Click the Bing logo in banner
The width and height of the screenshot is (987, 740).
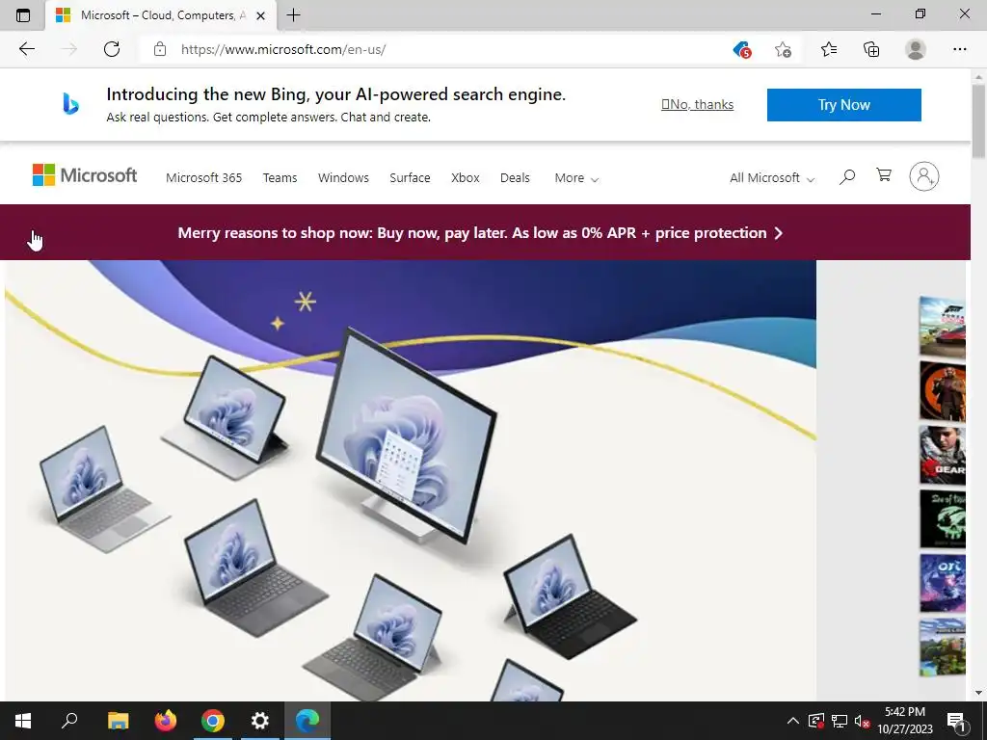(70, 104)
